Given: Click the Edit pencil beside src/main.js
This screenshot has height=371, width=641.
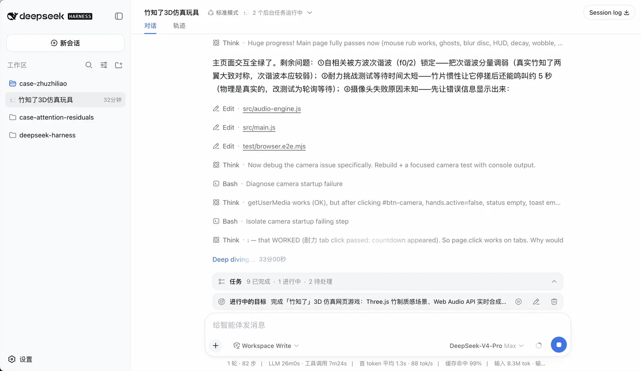Looking at the screenshot, I should tap(216, 127).
